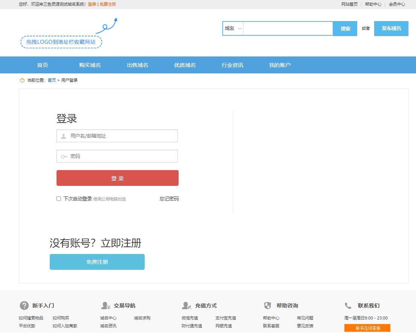Screen dimensions: 416x333
Task: Open 联系在线客服 online customer service
Action: 367,328
